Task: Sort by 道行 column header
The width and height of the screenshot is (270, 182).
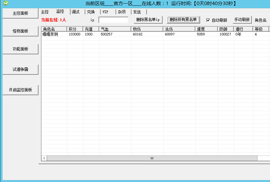Action: [x=243, y=29]
